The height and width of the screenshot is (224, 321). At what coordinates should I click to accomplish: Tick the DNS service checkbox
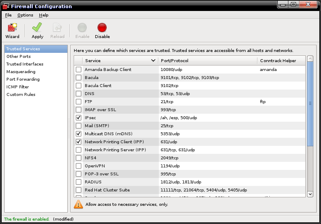(x=79, y=93)
